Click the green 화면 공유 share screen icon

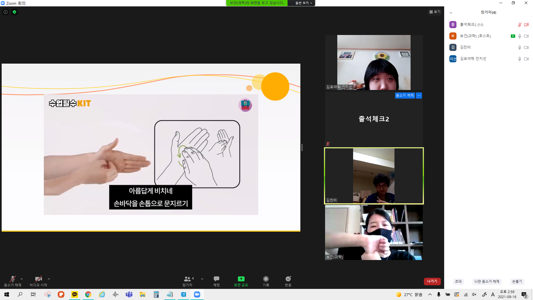pyautogui.click(x=241, y=279)
